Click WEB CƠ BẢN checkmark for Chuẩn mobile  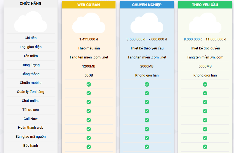[x=89, y=84]
